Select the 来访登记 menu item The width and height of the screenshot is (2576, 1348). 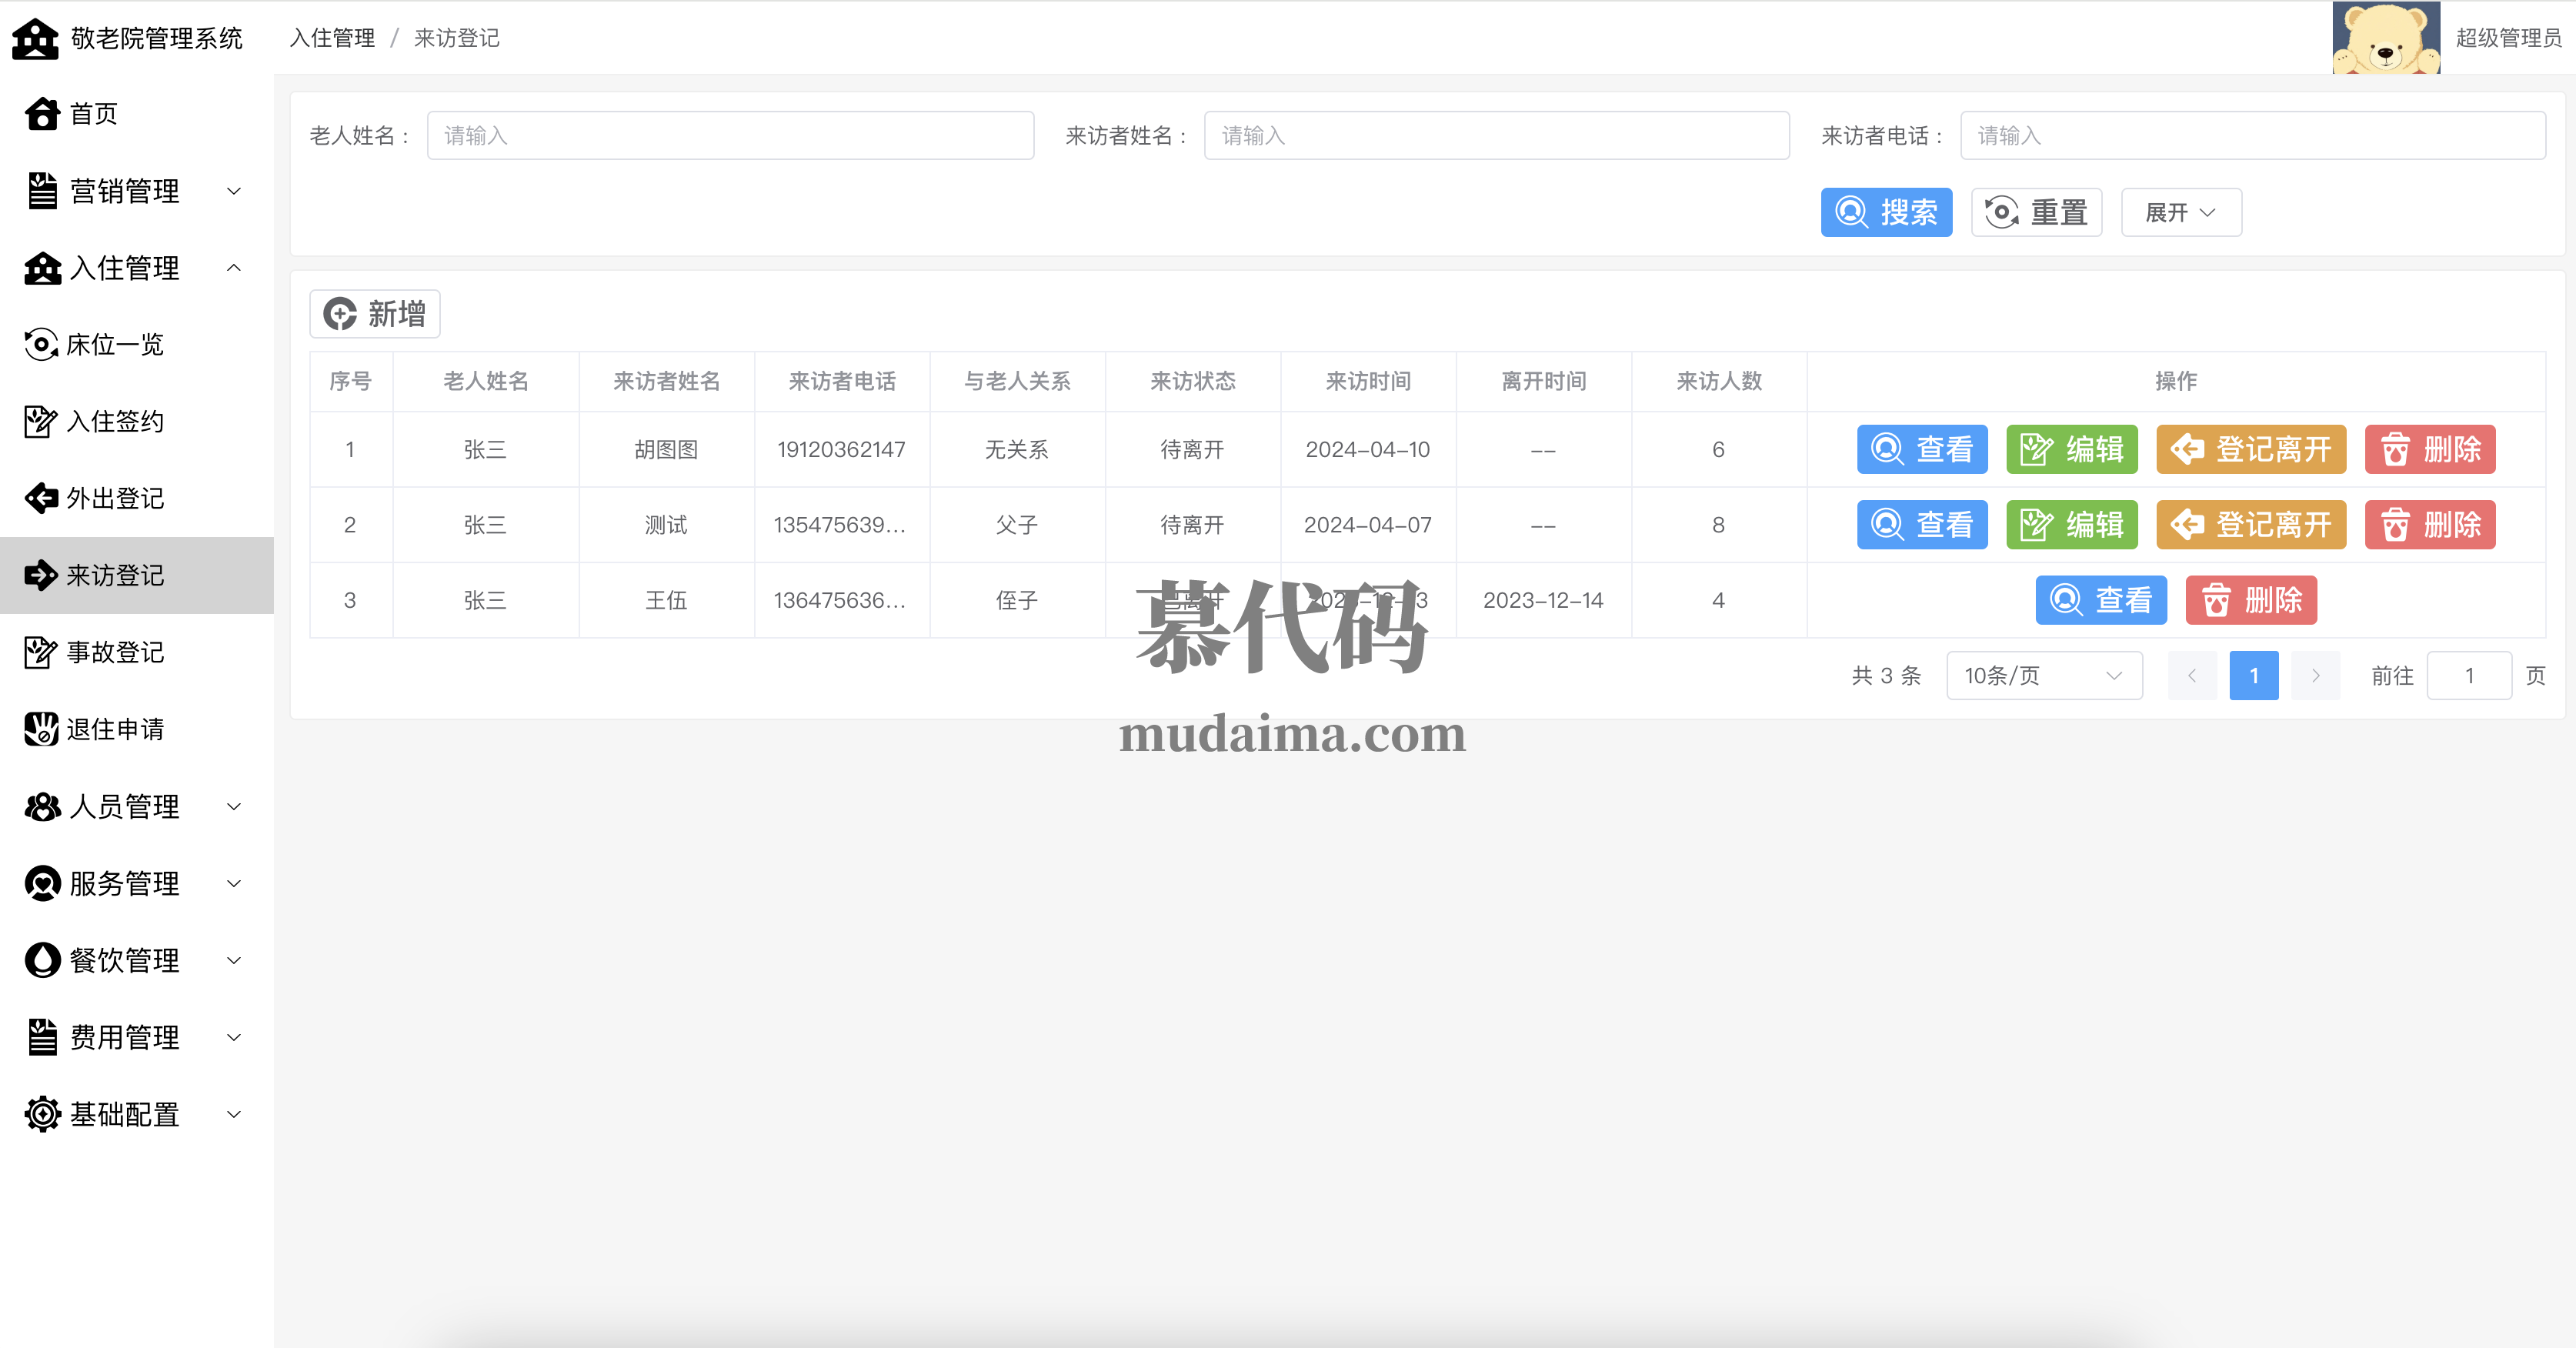click(115, 576)
